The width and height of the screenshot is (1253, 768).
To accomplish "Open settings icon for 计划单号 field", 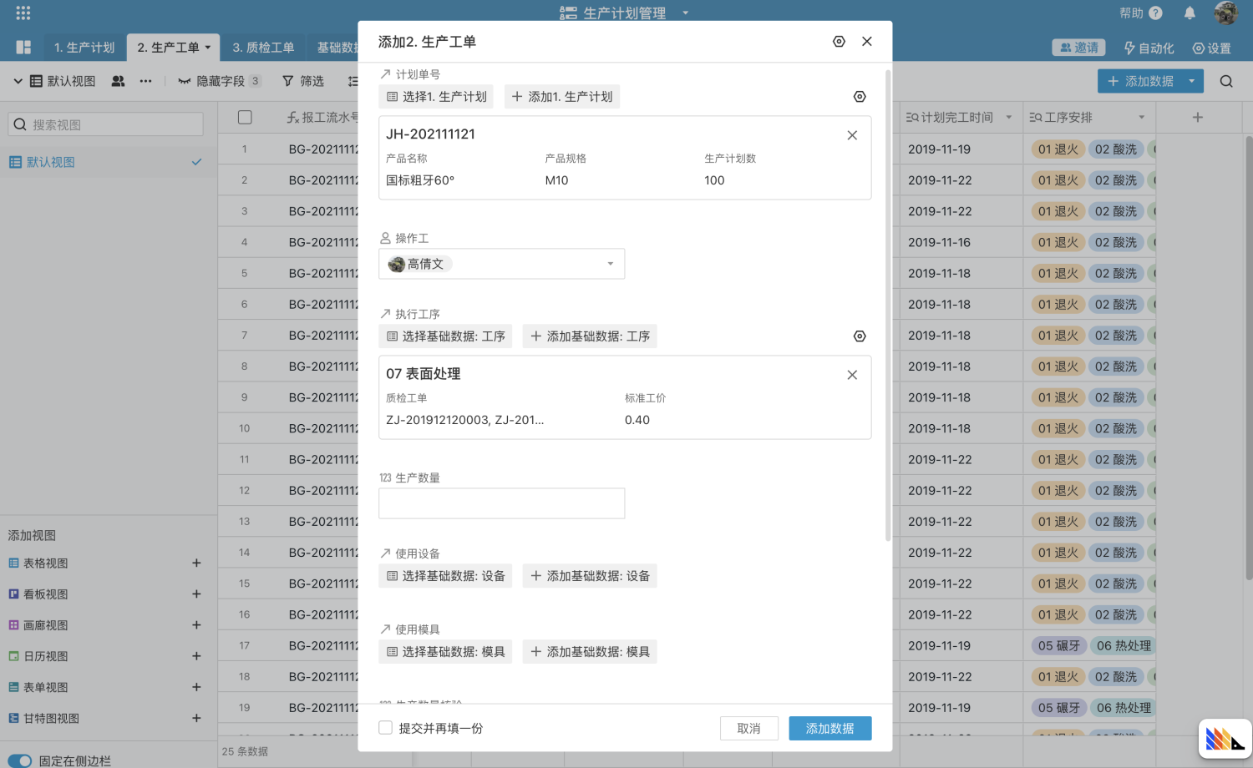I will coord(860,97).
